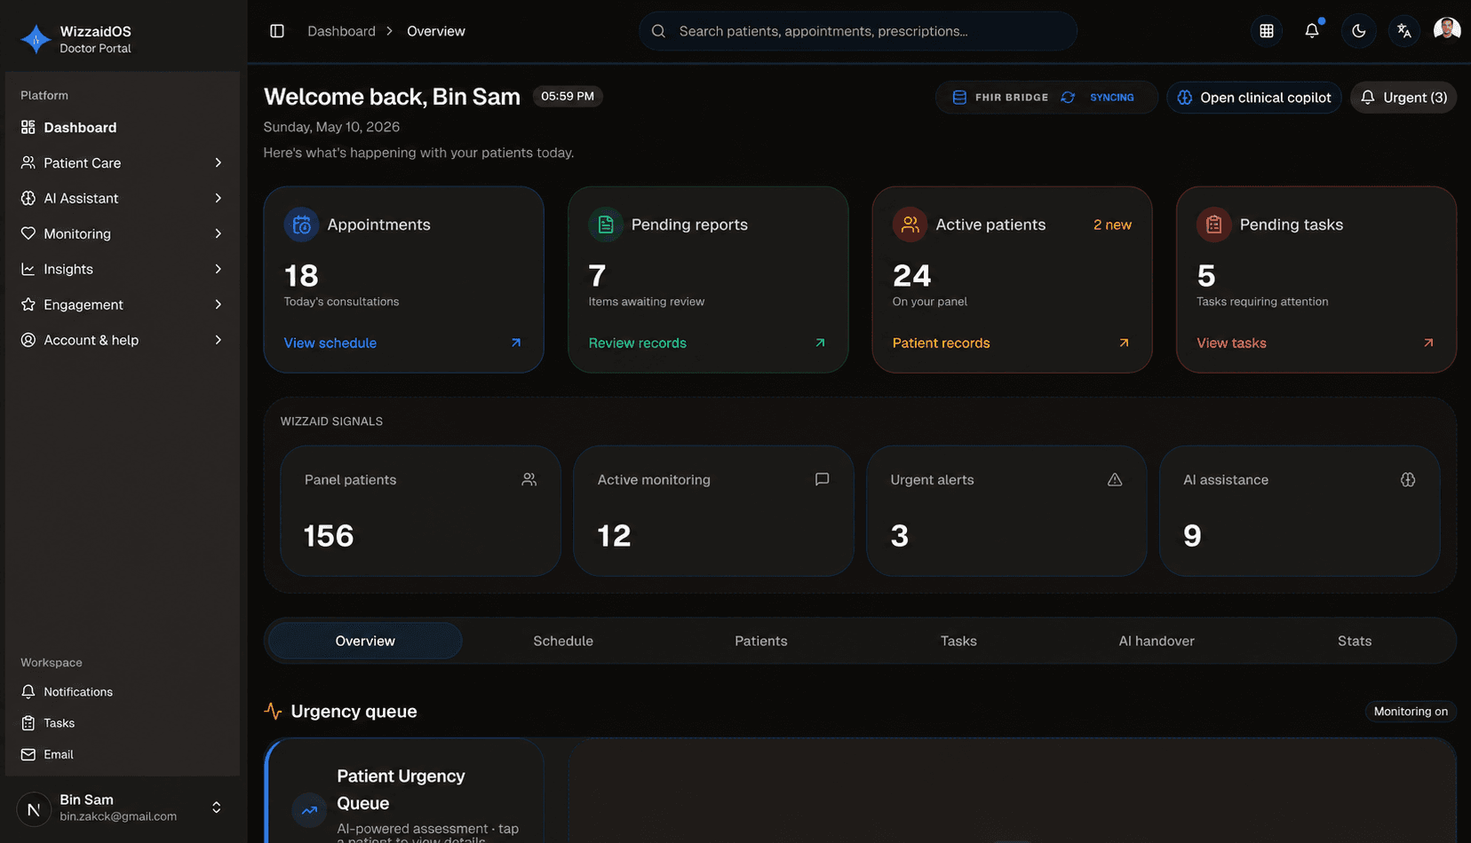The height and width of the screenshot is (843, 1471).
Task: Click the Urgent (3) button
Action: click(x=1403, y=98)
